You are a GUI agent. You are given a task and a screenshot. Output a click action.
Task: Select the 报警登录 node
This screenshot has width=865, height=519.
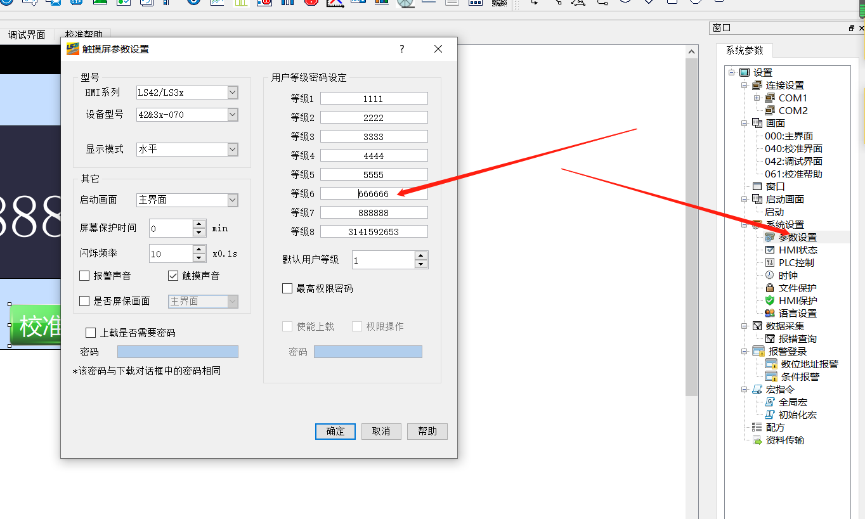[x=787, y=352]
